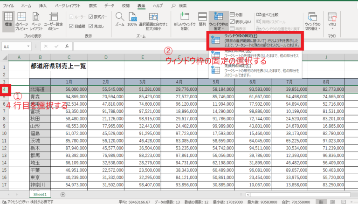Click the select-all corner triangle

pyautogui.click(x=5, y=57)
